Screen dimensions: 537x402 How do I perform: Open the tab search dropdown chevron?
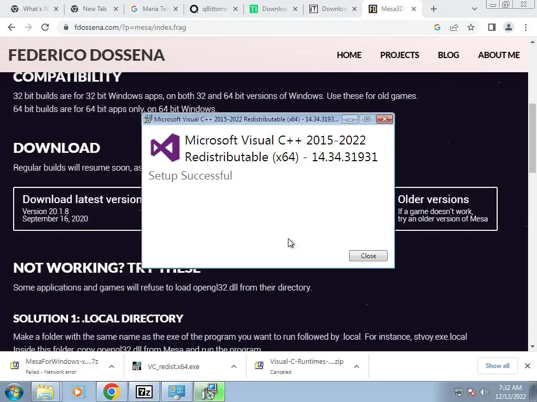[474, 9]
